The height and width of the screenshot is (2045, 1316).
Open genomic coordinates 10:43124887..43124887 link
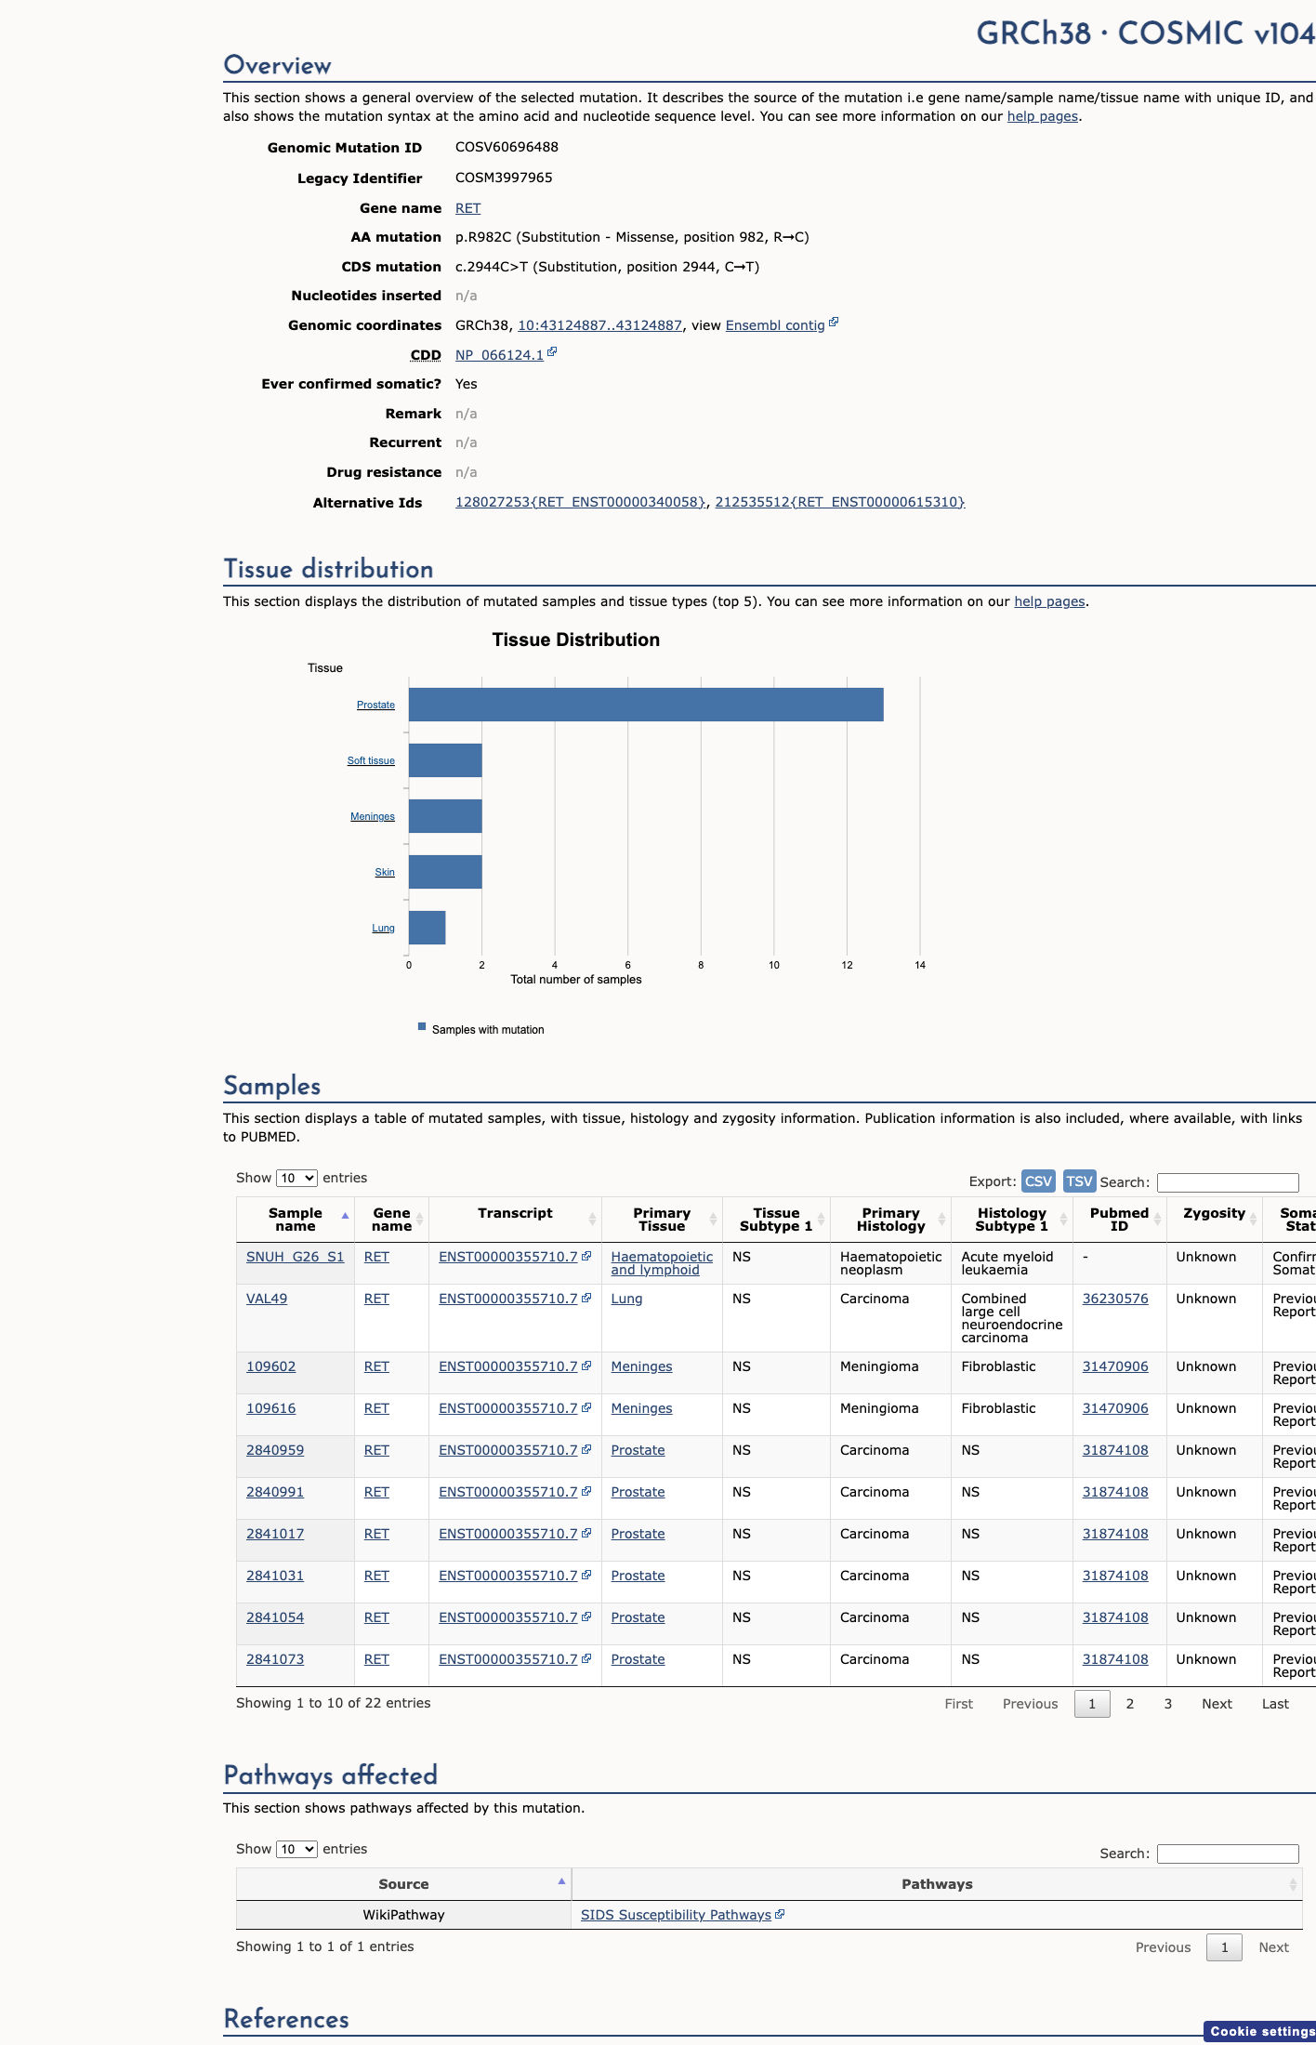click(599, 325)
